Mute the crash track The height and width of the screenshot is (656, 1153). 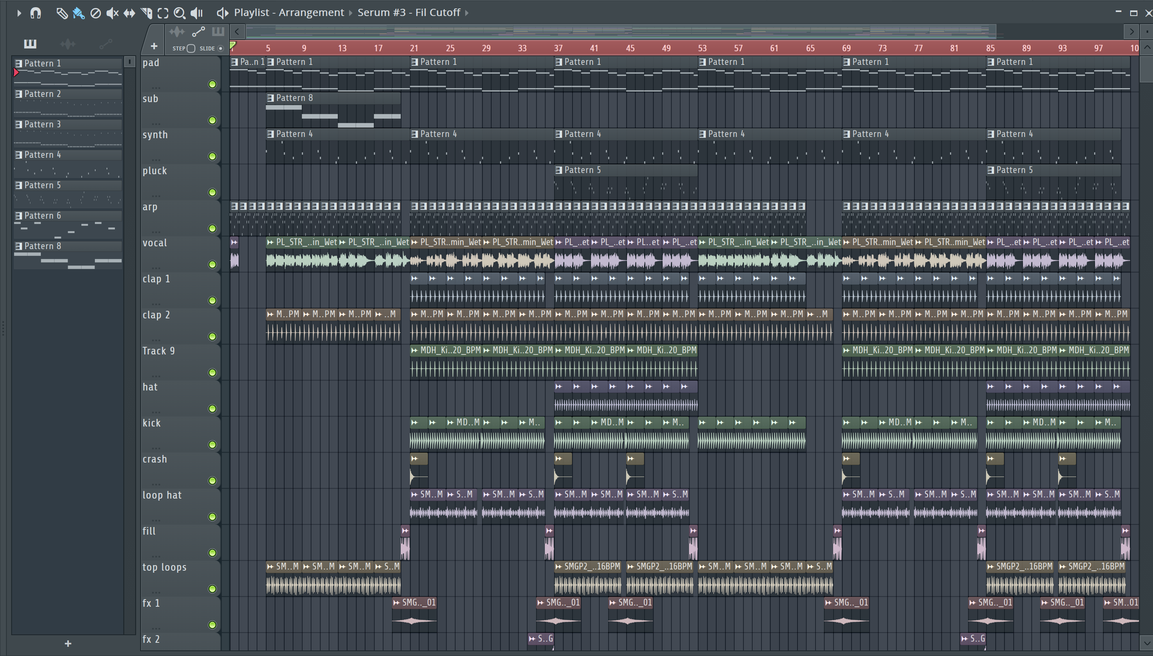(212, 481)
